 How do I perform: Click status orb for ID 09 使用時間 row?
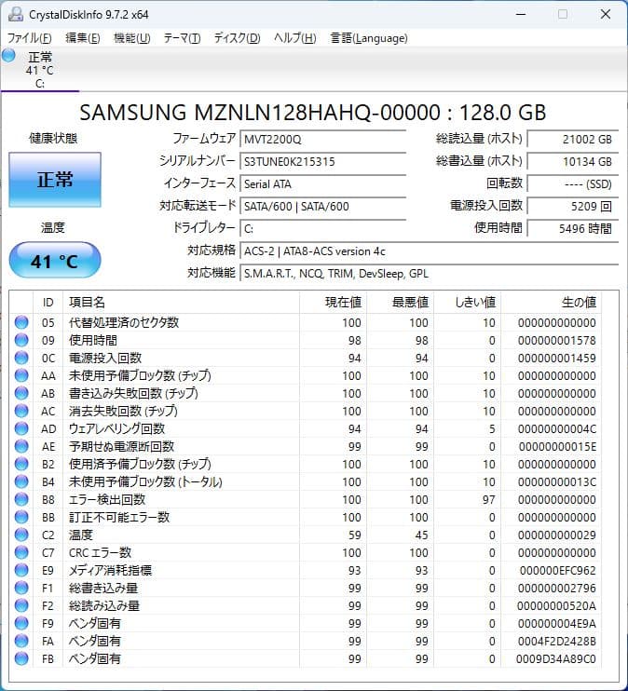coord(21,340)
